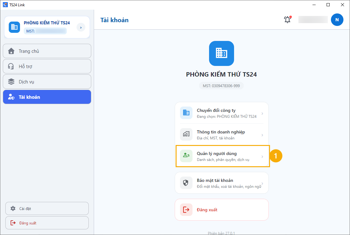Open Chuyển đổi công ty row
This screenshot has height=235, width=350.
pyautogui.click(x=222, y=113)
